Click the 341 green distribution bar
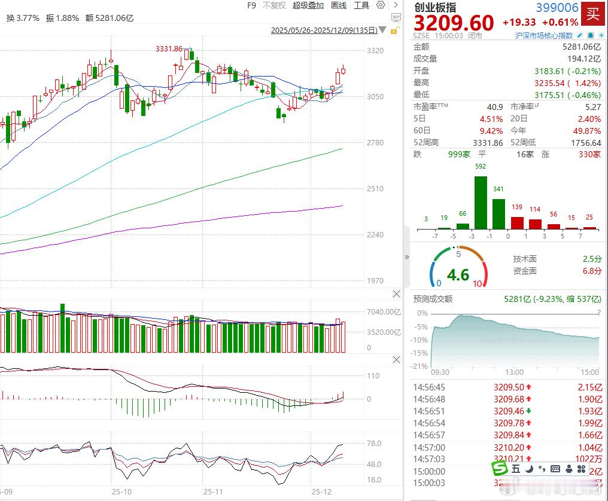 (x=498, y=214)
